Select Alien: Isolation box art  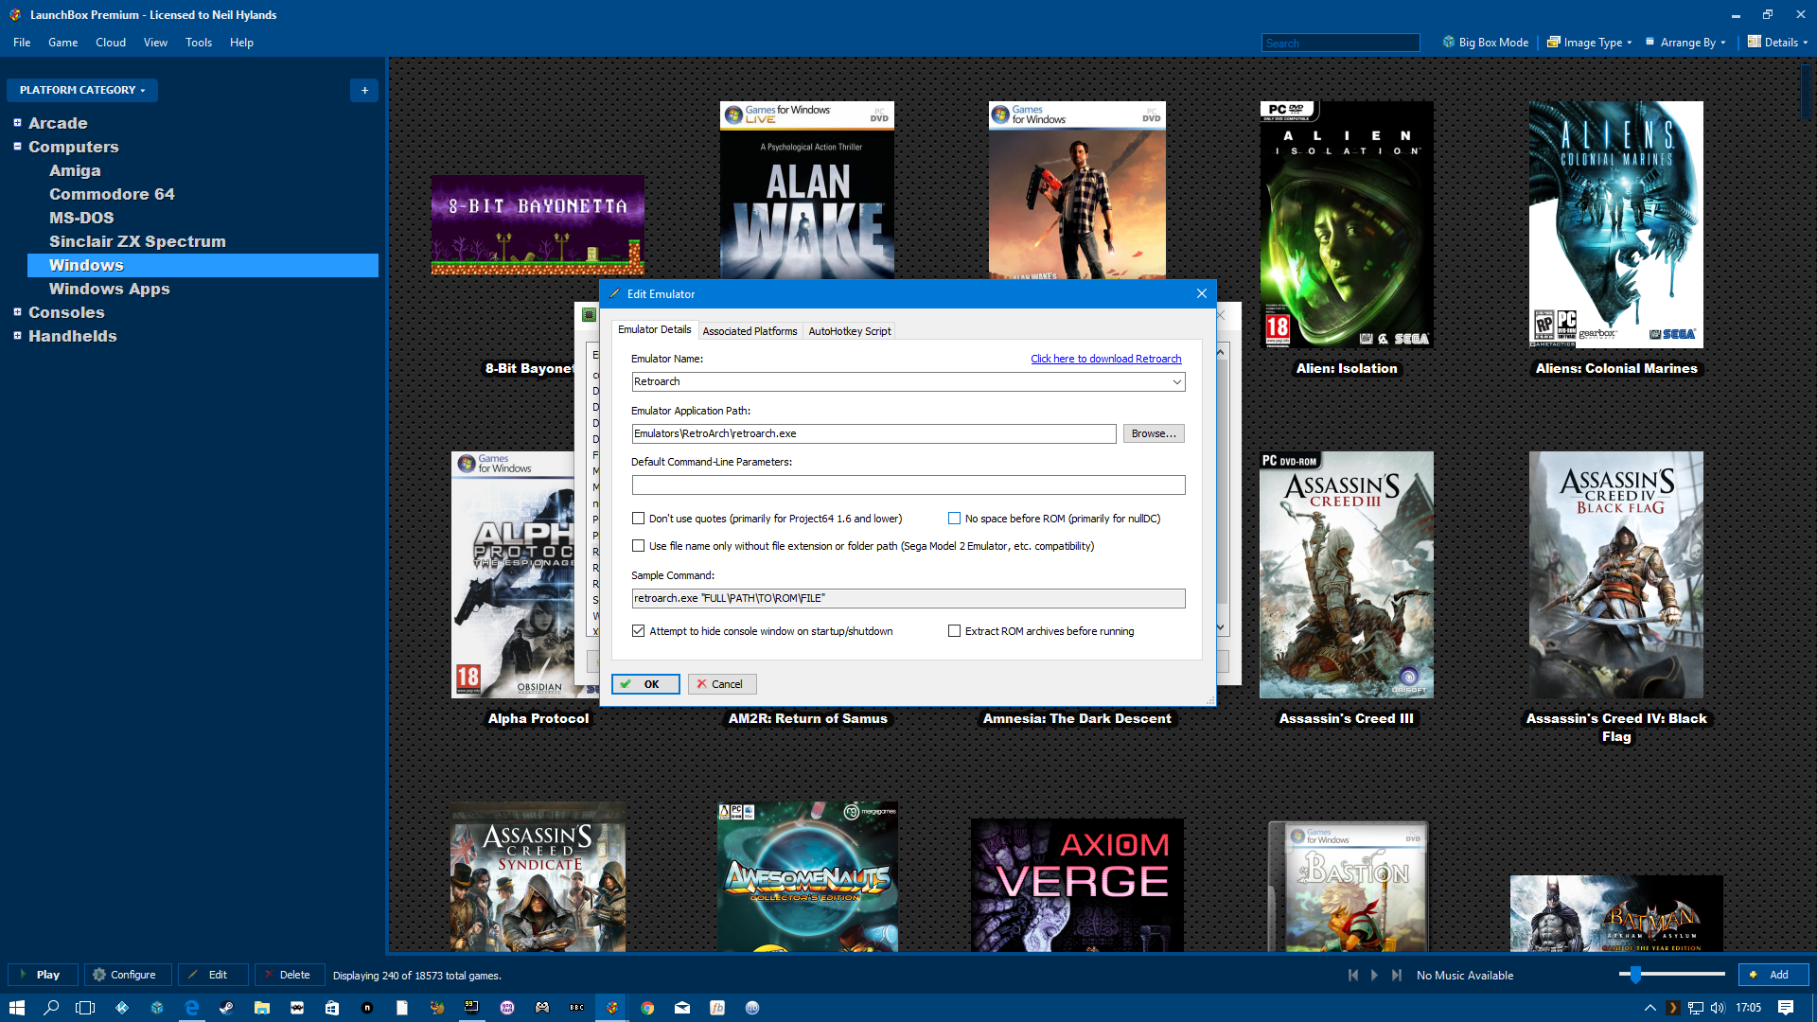[1347, 224]
